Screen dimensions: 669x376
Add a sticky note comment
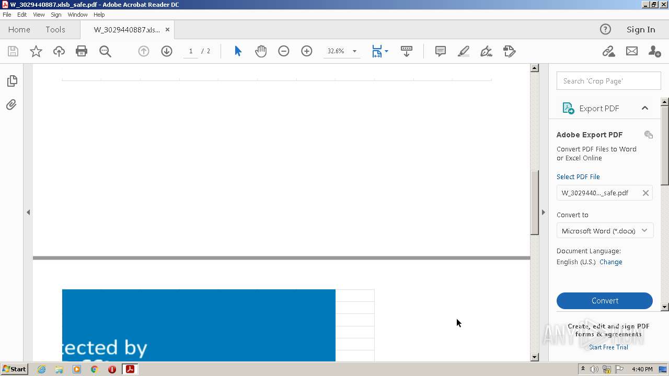coord(441,51)
